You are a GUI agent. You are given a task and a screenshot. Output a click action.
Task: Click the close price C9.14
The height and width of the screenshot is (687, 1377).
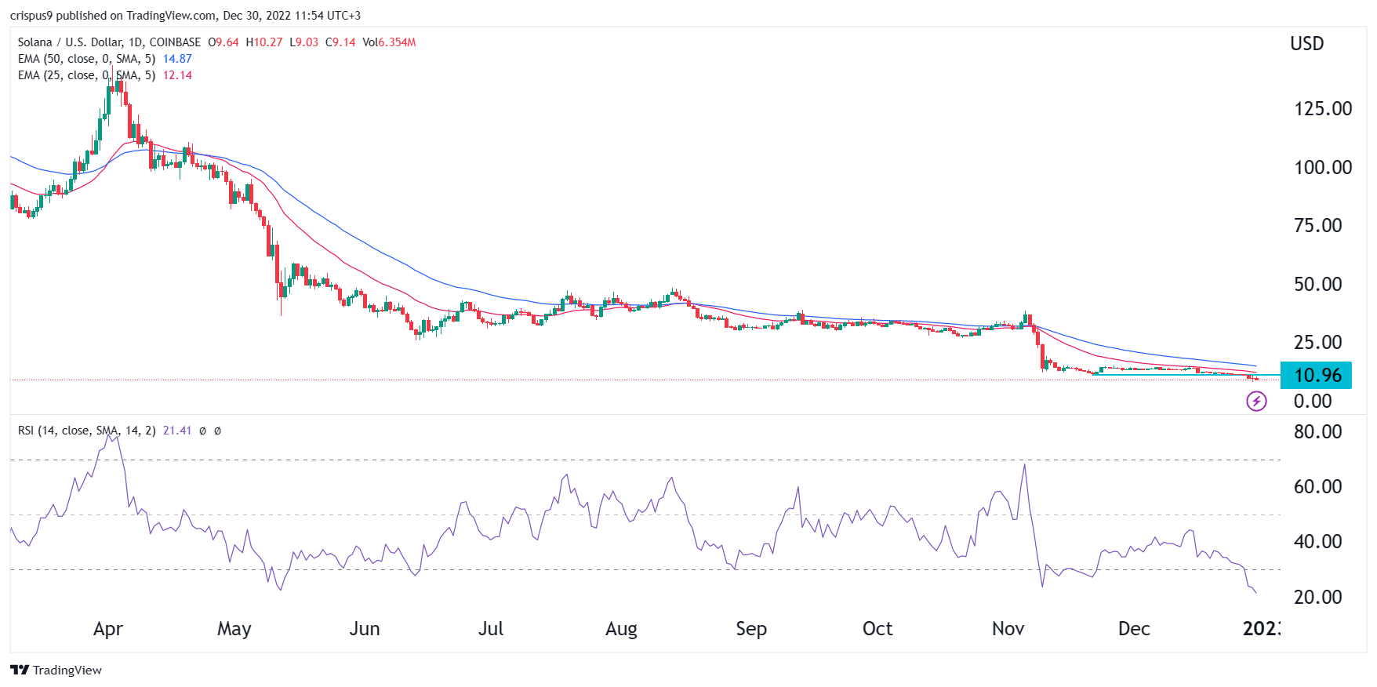(340, 42)
